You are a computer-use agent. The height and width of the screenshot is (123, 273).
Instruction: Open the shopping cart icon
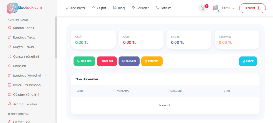202,8
